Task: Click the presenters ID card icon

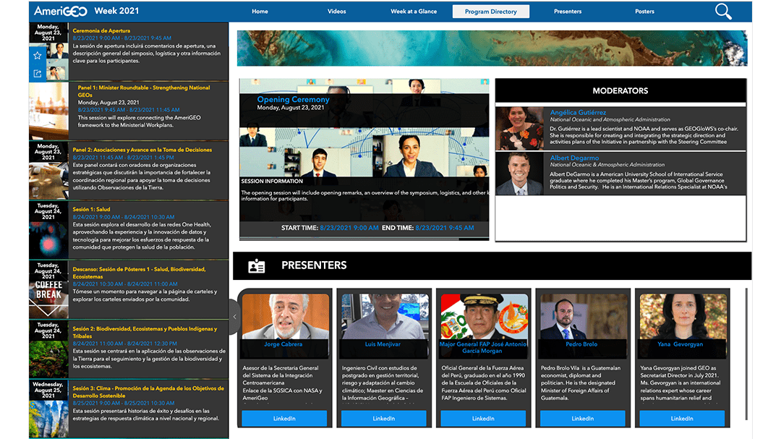Action: [257, 266]
